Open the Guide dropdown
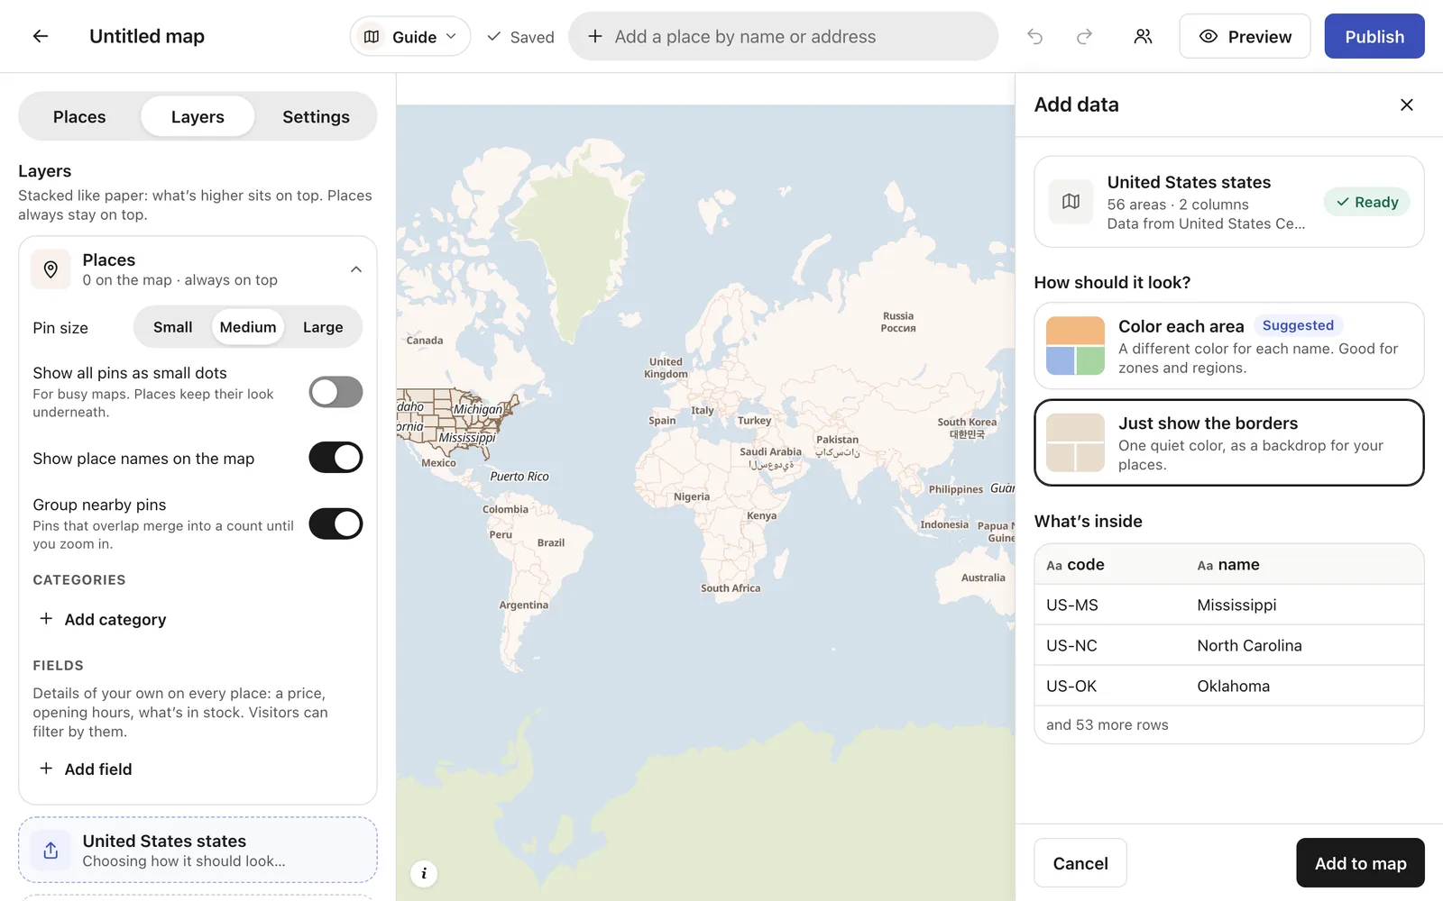 coord(410,36)
